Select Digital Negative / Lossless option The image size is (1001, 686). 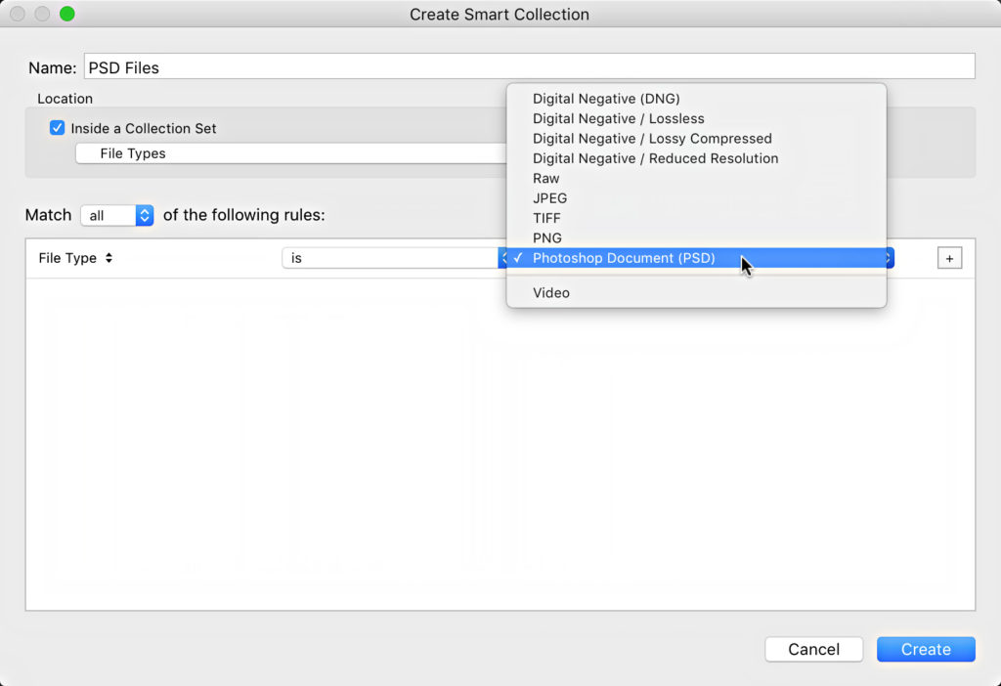pyautogui.click(x=618, y=118)
